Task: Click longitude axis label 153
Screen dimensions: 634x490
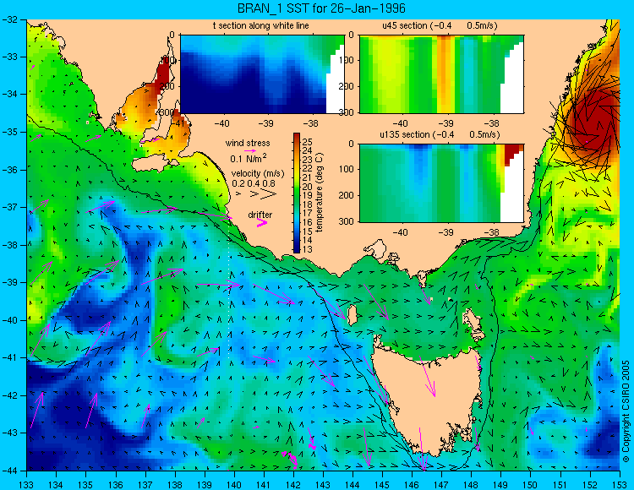Action: point(619,484)
